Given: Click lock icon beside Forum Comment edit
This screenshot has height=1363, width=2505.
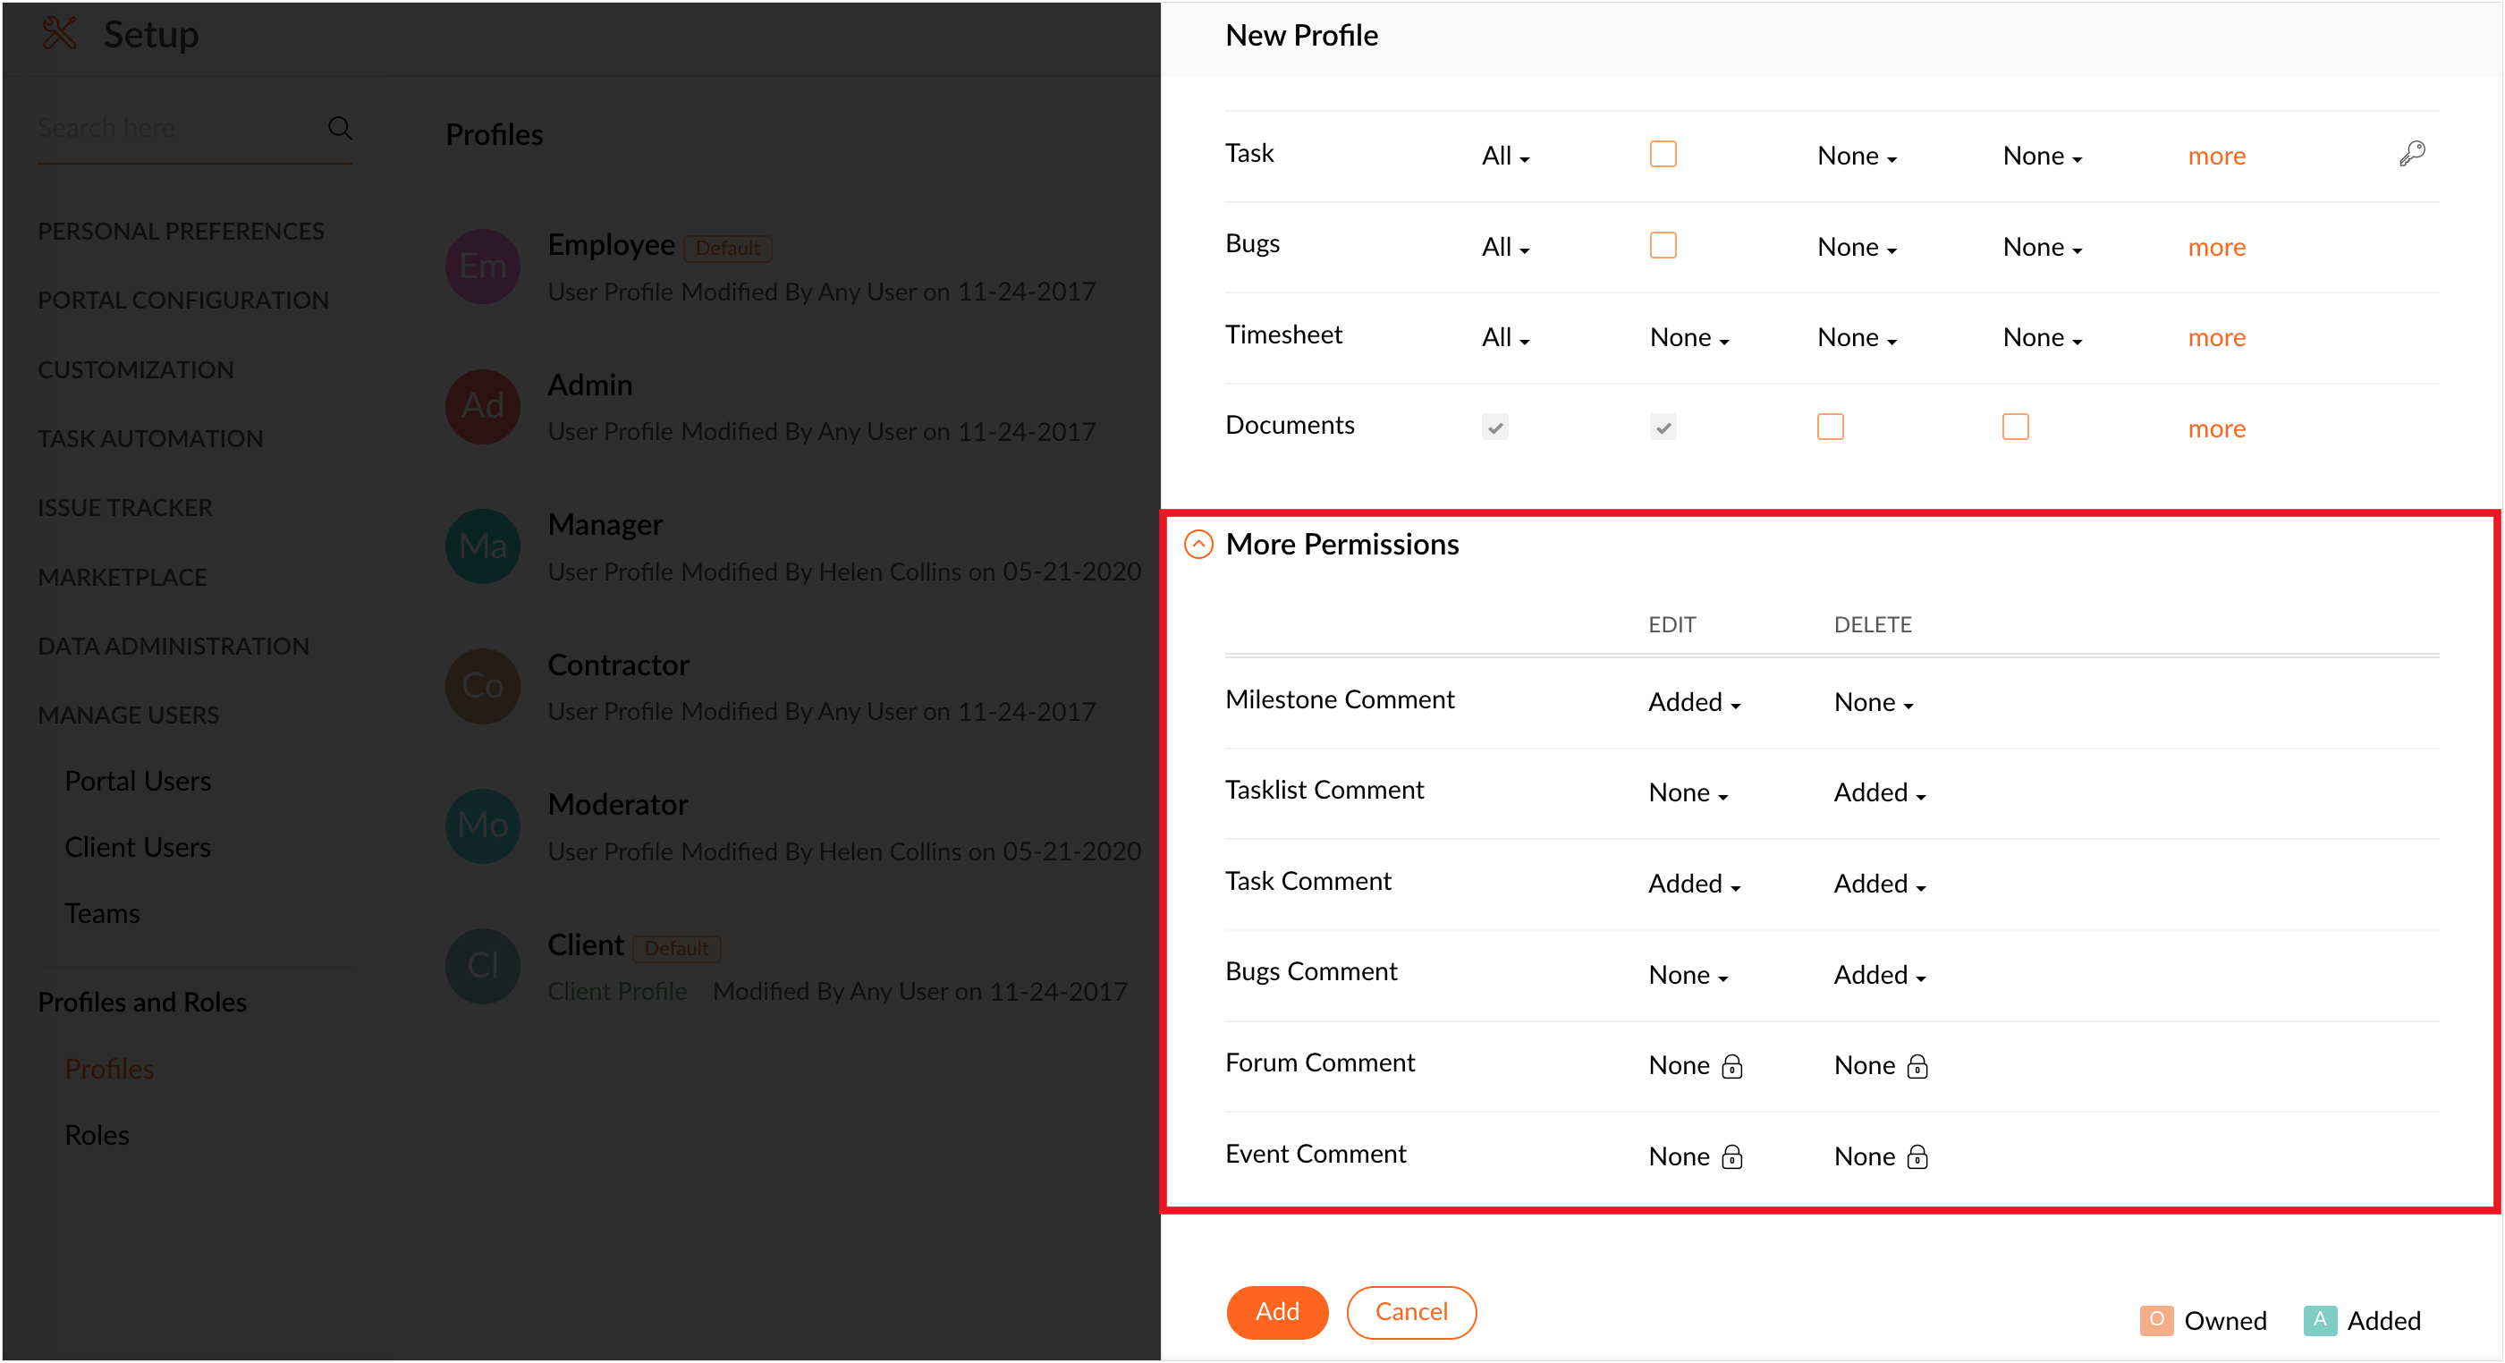Looking at the screenshot, I should click(1732, 1066).
